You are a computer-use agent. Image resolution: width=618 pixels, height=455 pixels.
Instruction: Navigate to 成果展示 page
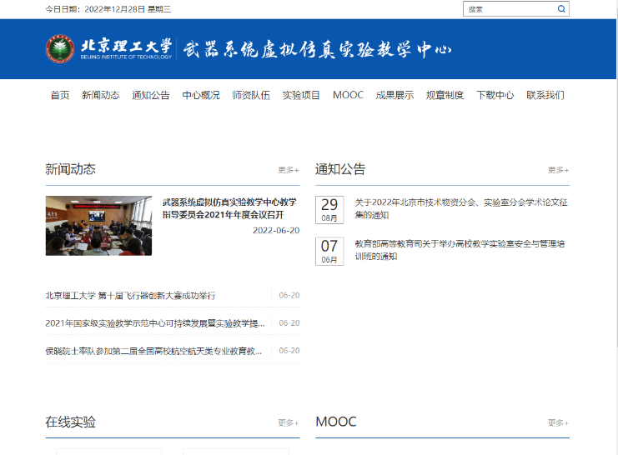tap(394, 95)
